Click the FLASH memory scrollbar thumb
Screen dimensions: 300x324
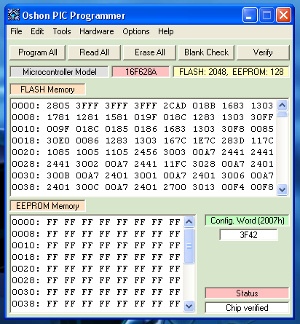click(x=282, y=114)
